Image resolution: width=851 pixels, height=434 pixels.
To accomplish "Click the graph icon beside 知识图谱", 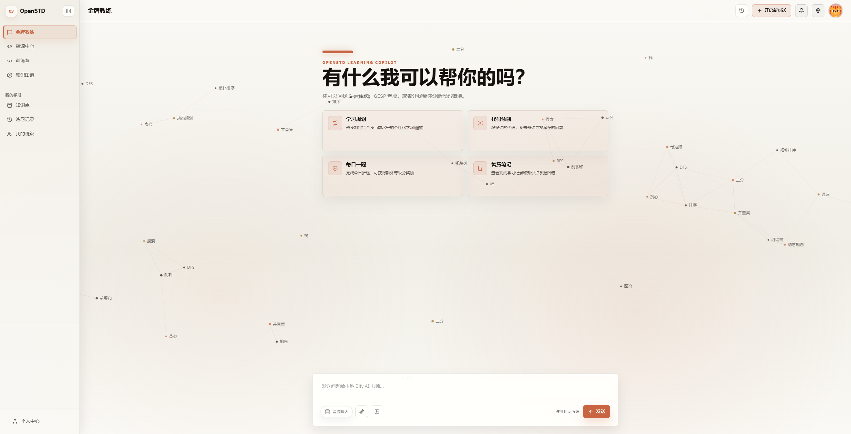I will [10, 75].
